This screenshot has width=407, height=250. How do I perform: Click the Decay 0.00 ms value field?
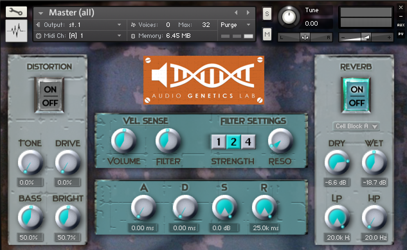point(184,228)
